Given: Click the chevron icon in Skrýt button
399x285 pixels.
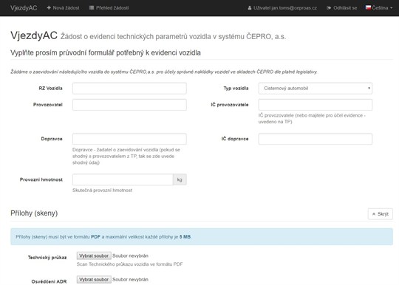Looking at the screenshot, I should point(374,214).
